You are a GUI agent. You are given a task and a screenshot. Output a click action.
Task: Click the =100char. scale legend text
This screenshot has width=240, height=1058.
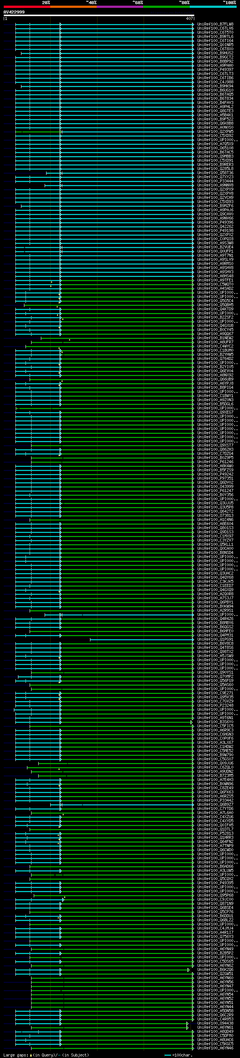tap(182, 1055)
